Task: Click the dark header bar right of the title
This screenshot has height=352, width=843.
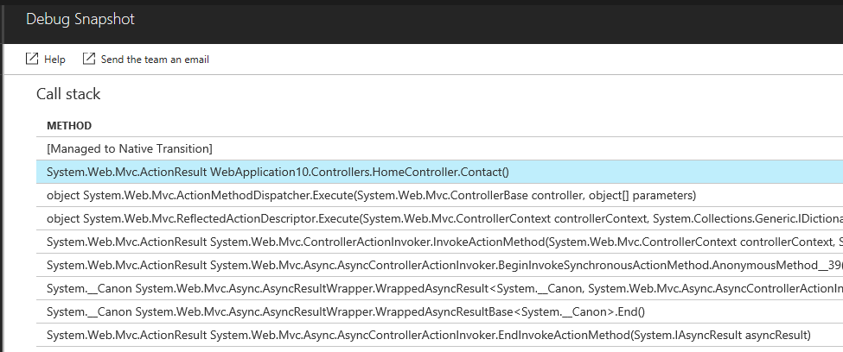Action: 484,22
